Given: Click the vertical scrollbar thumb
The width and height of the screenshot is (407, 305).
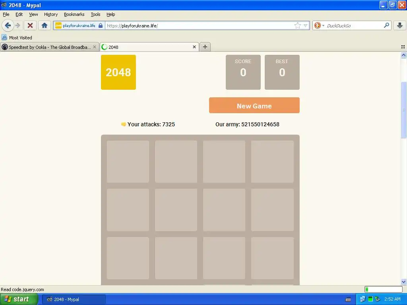Looking at the screenshot, I should click(x=403, y=110).
